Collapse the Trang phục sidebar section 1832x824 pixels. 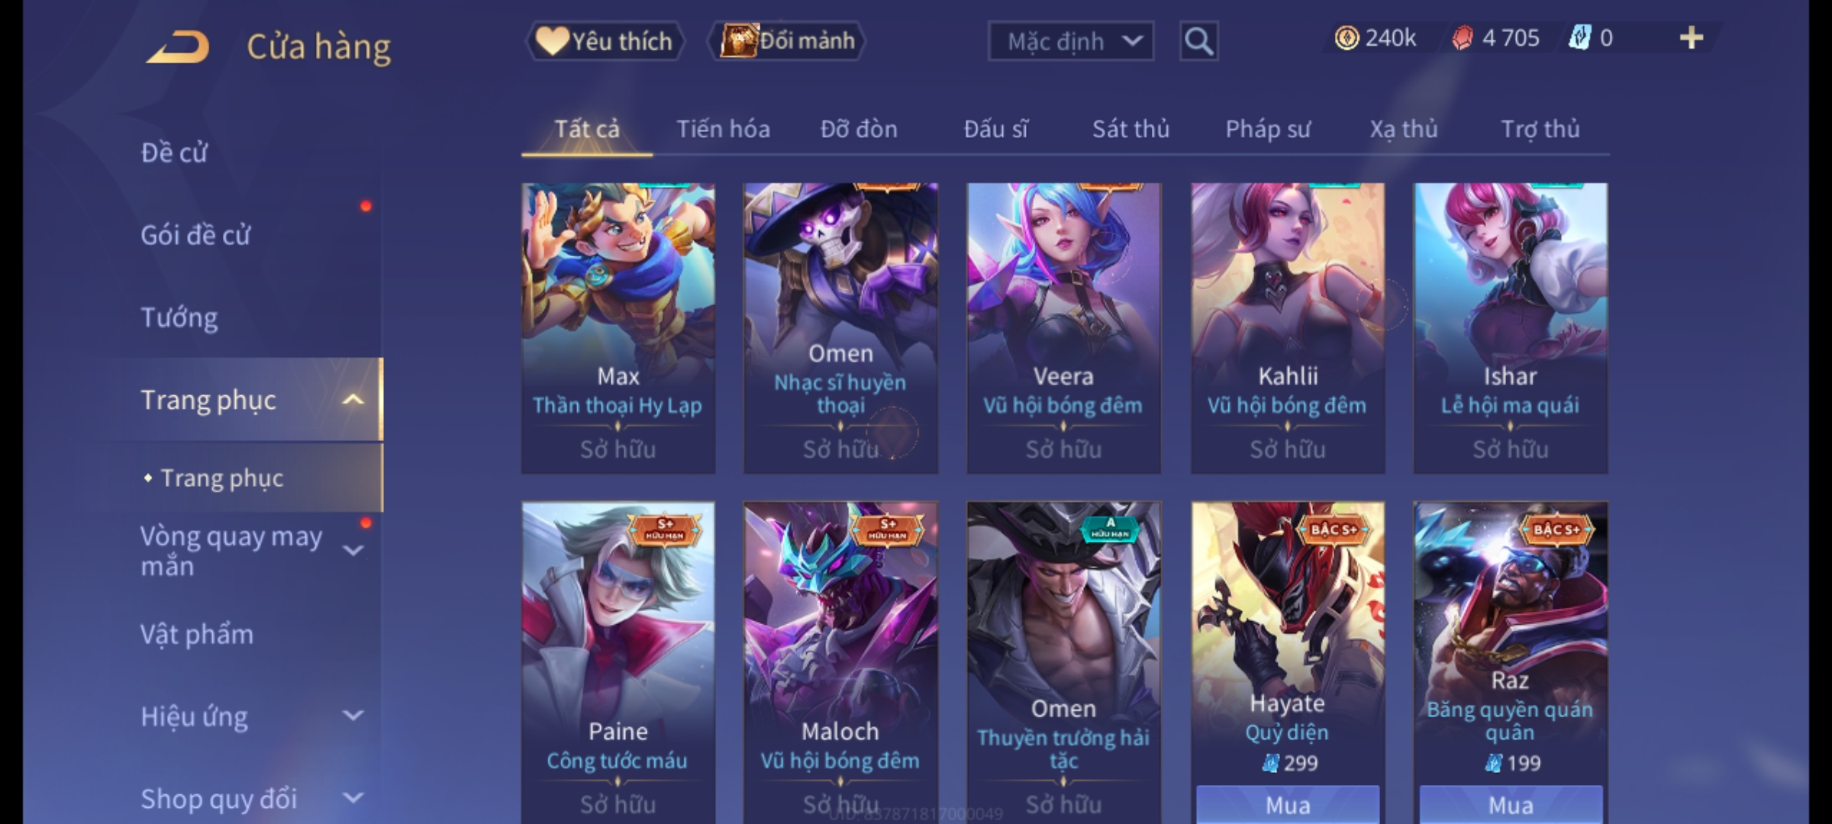353,400
